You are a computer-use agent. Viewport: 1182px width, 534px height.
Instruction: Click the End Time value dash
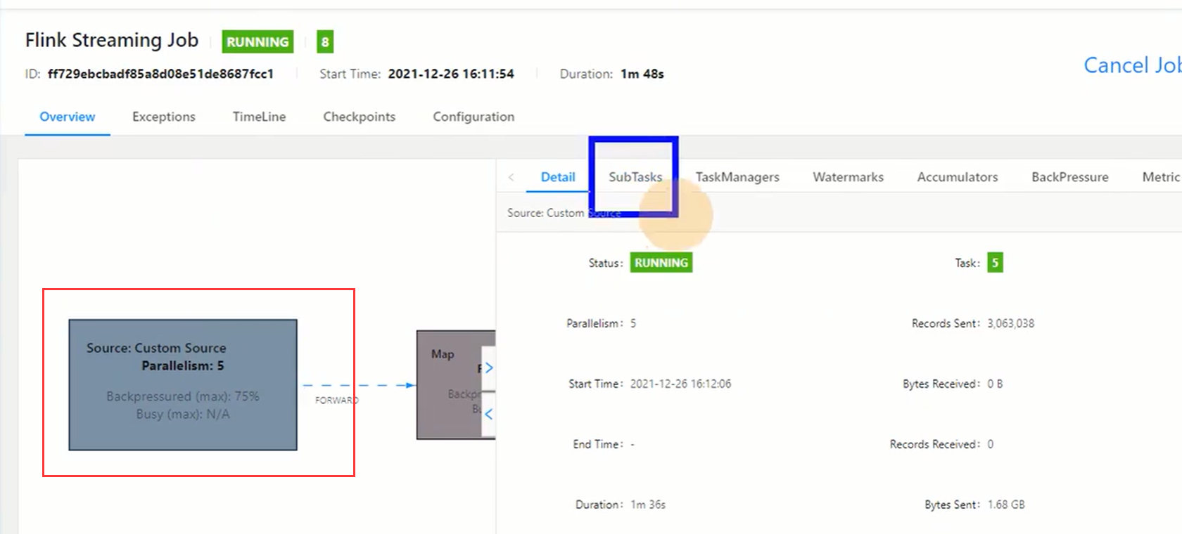tap(633, 444)
